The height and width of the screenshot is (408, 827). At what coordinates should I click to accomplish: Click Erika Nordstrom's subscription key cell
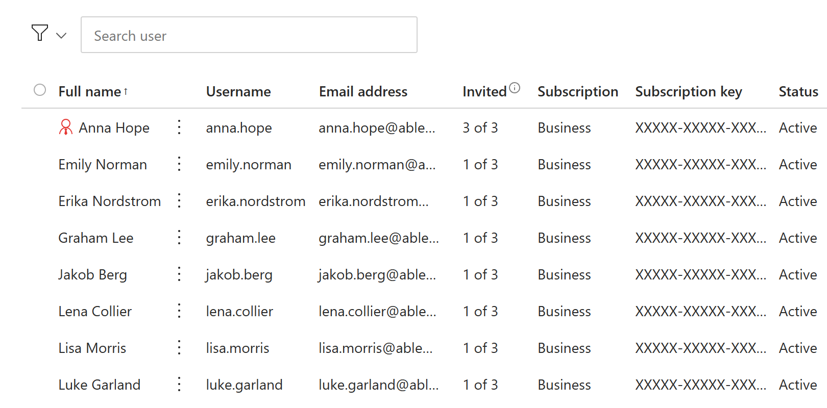701,201
